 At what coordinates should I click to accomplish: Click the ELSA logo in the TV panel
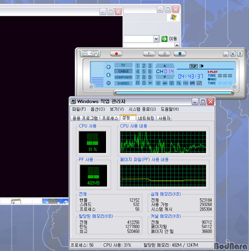tap(90, 53)
